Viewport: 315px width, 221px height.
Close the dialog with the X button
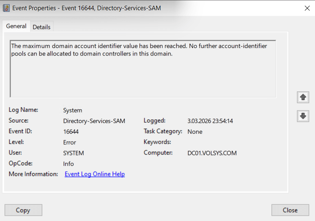tap(306, 8)
